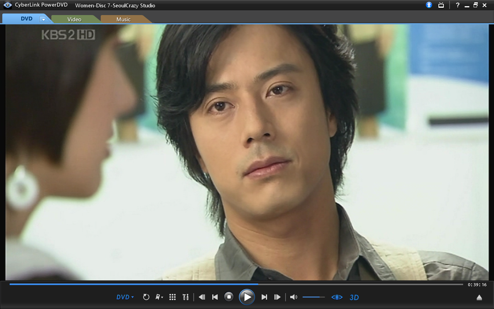Screen dimensions: 494x309
Task: Switch to the Video tab
Action: (74, 19)
